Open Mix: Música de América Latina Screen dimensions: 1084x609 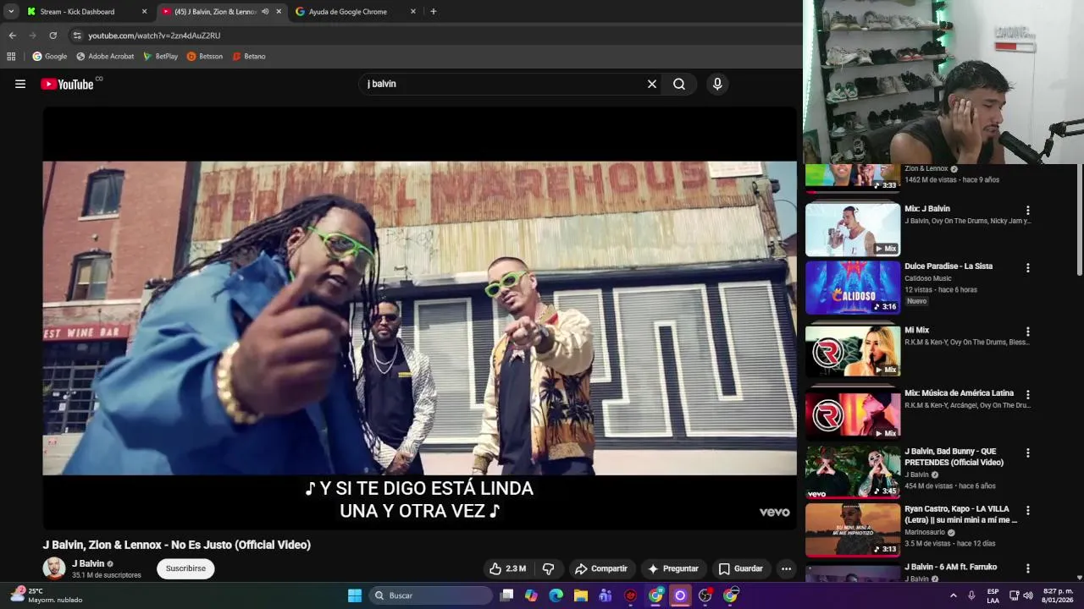pos(853,414)
